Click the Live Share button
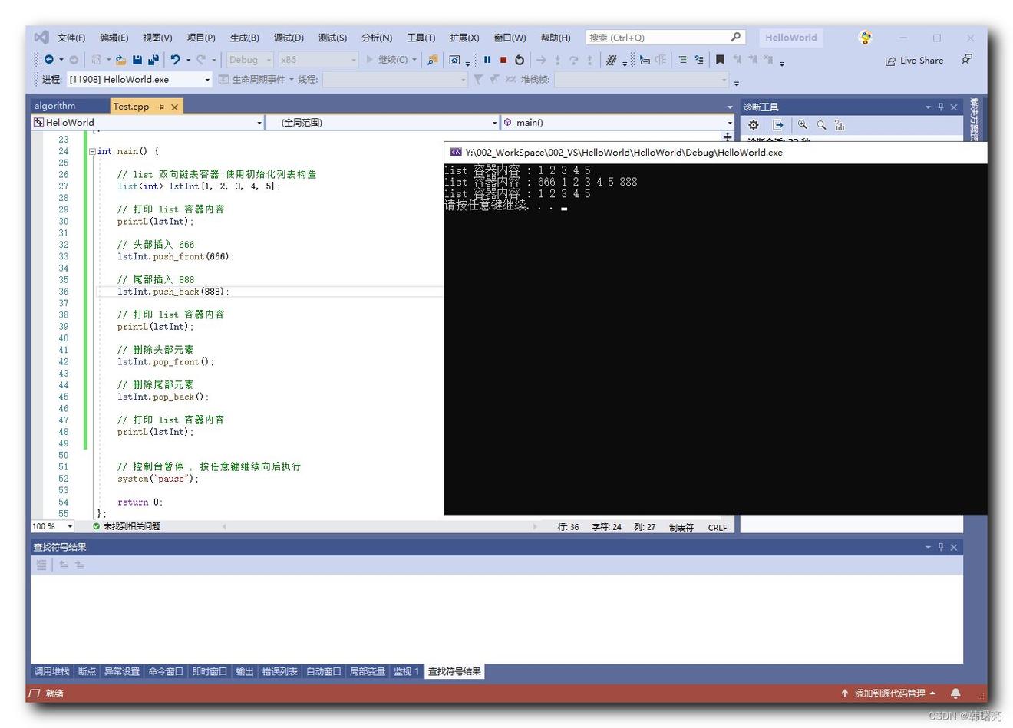Viewport: 1013px width, 728px height. 914,61
